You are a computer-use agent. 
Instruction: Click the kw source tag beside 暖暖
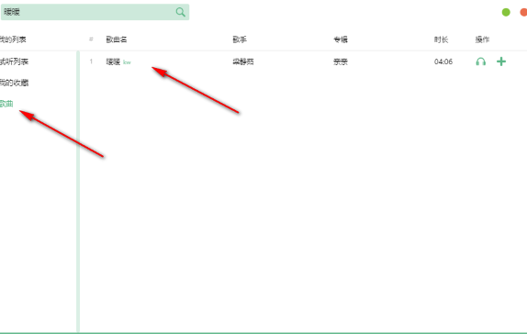pos(127,62)
